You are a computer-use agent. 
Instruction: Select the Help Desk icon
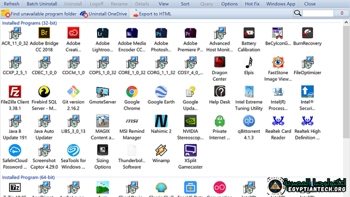point(220,91)
